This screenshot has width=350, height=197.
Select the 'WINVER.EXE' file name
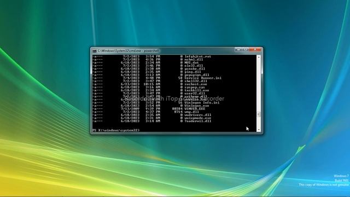195,109
